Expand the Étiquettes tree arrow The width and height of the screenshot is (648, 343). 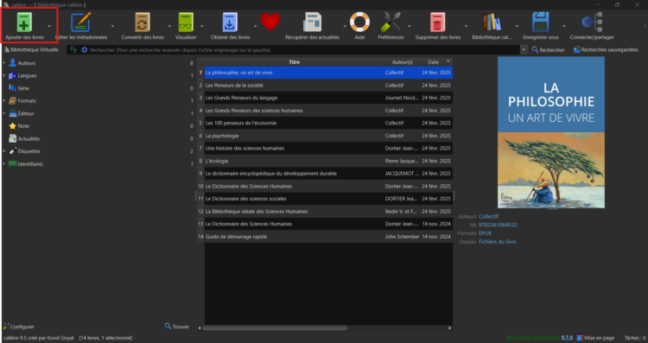pyautogui.click(x=4, y=151)
